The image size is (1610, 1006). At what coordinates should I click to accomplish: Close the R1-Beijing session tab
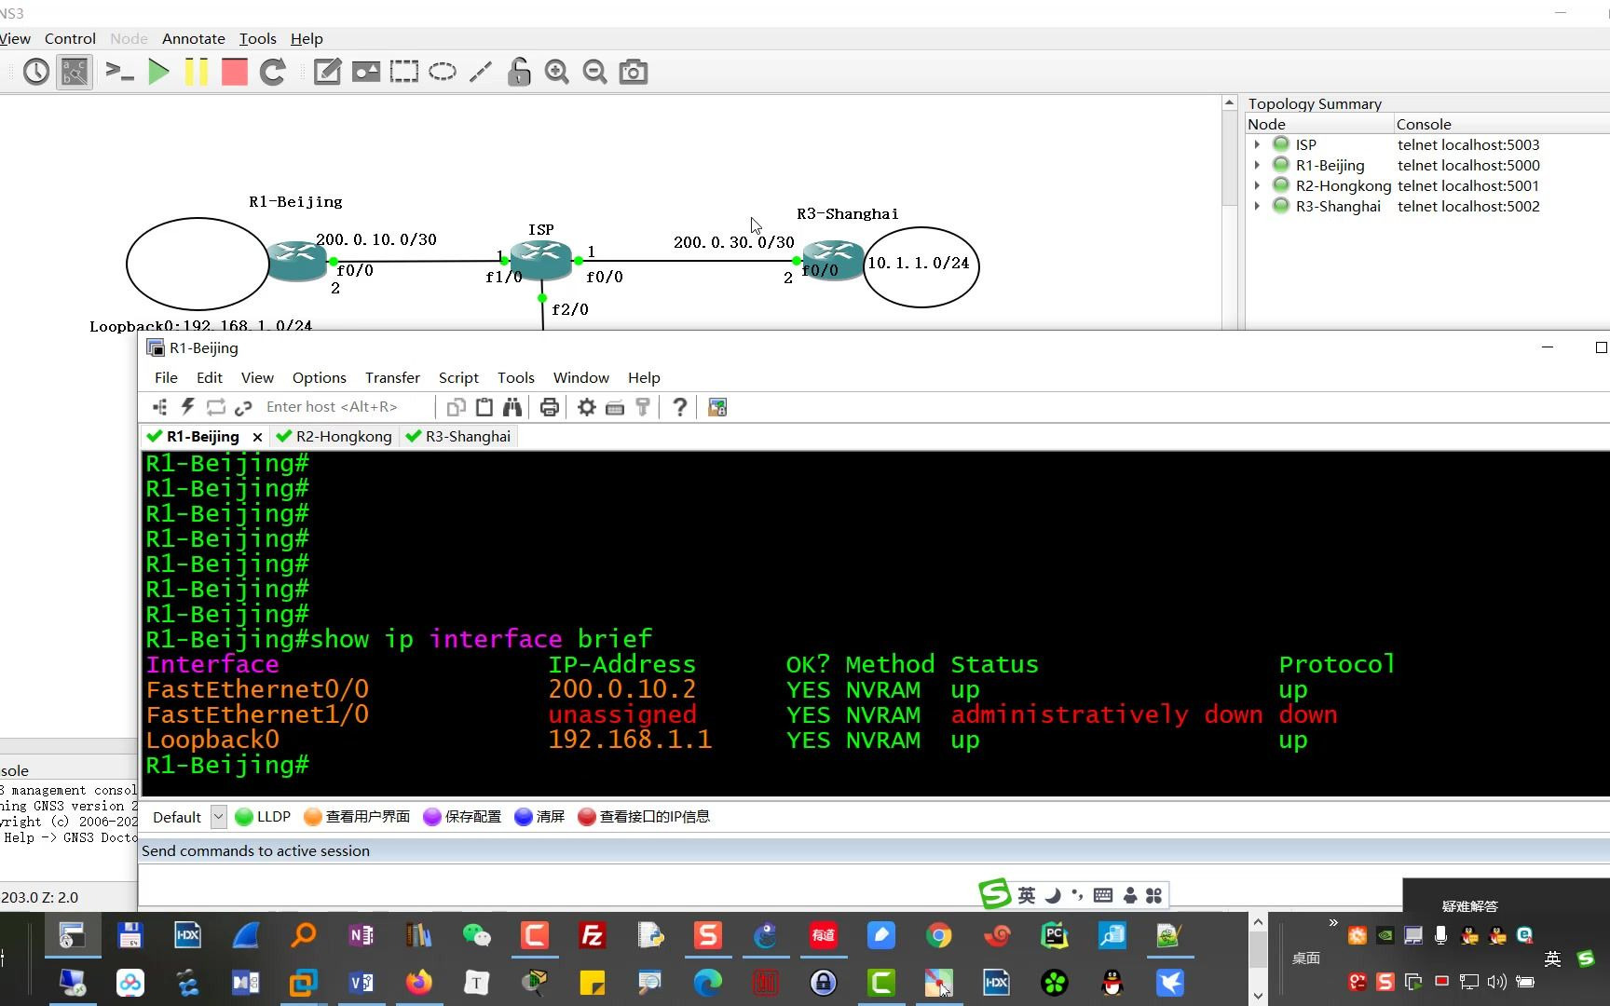click(257, 437)
